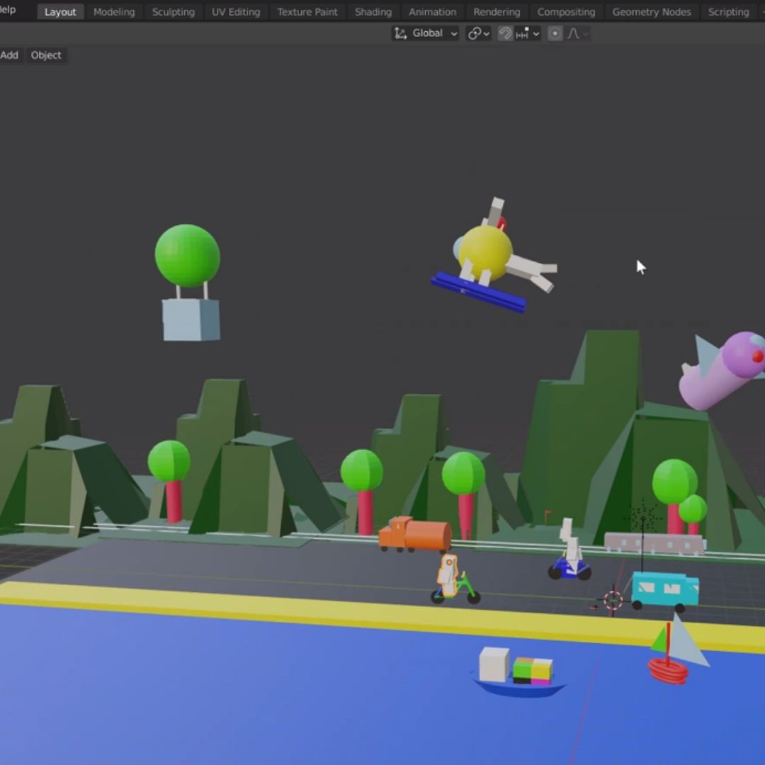
Task: Switch to the Rendering workspace
Action: tap(497, 12)
